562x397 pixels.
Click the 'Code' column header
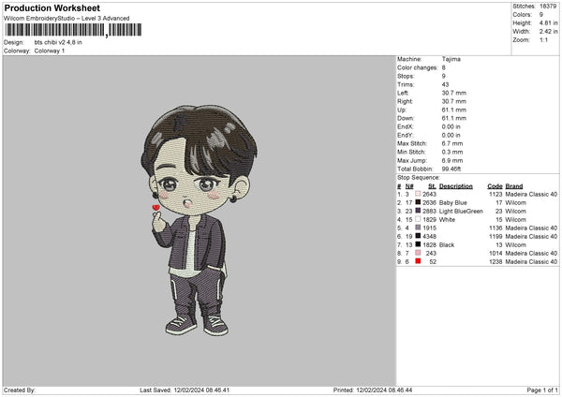tap(495, 186)
